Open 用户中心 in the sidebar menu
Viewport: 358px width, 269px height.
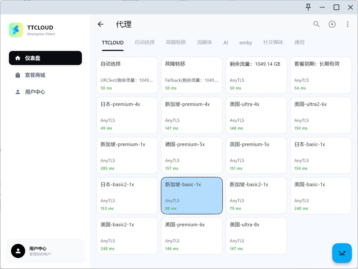tap(45, 92)
